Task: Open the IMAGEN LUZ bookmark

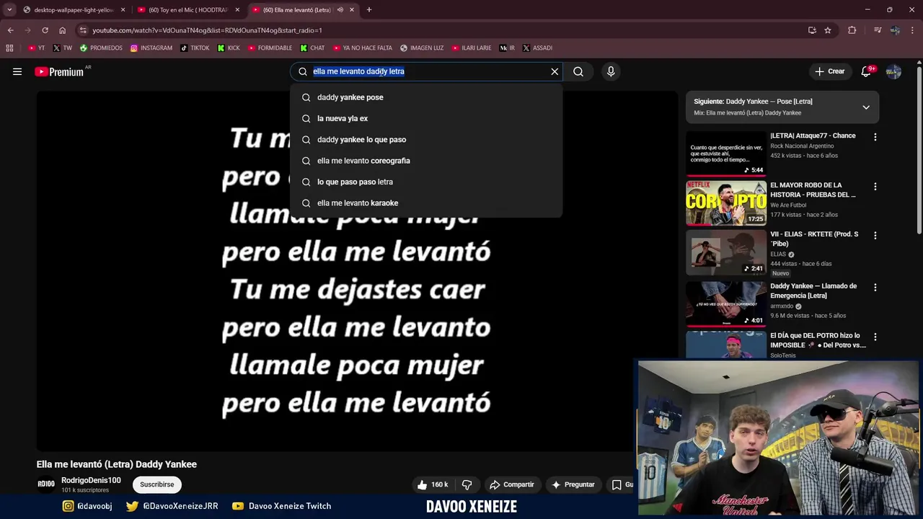Action: [x=422, y=48]
